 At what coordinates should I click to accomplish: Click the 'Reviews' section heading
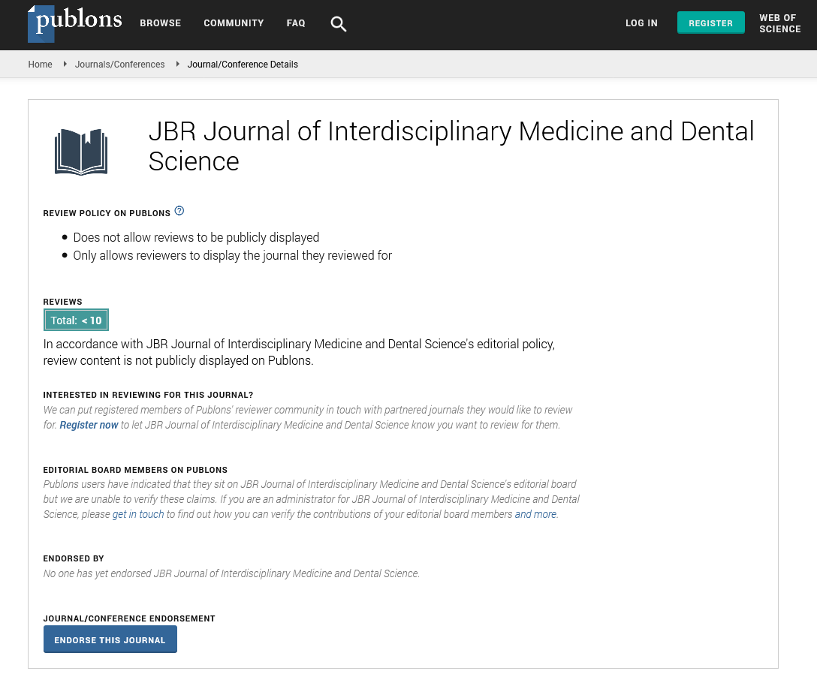click(62, 302)
